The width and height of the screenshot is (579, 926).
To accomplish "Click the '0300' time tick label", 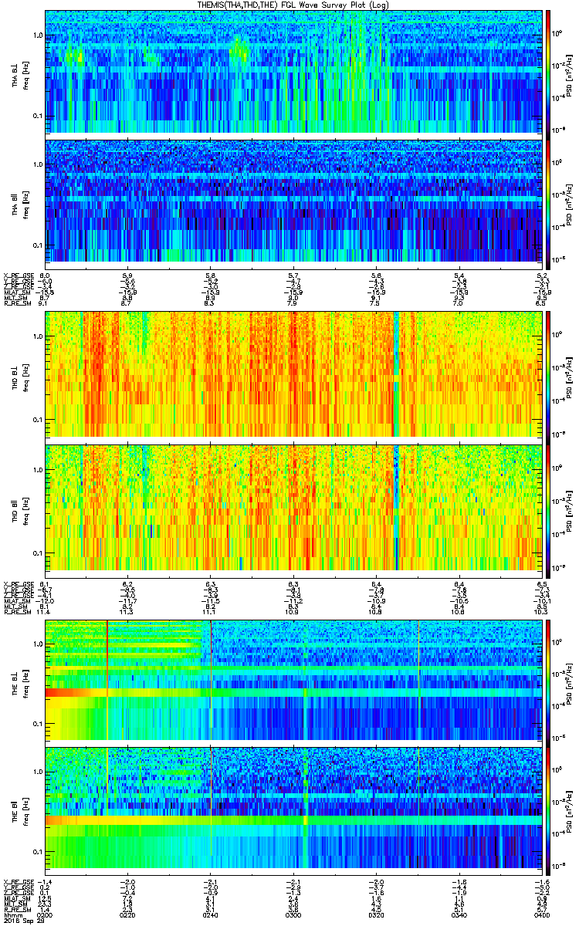I will click(x=293, y=914).
